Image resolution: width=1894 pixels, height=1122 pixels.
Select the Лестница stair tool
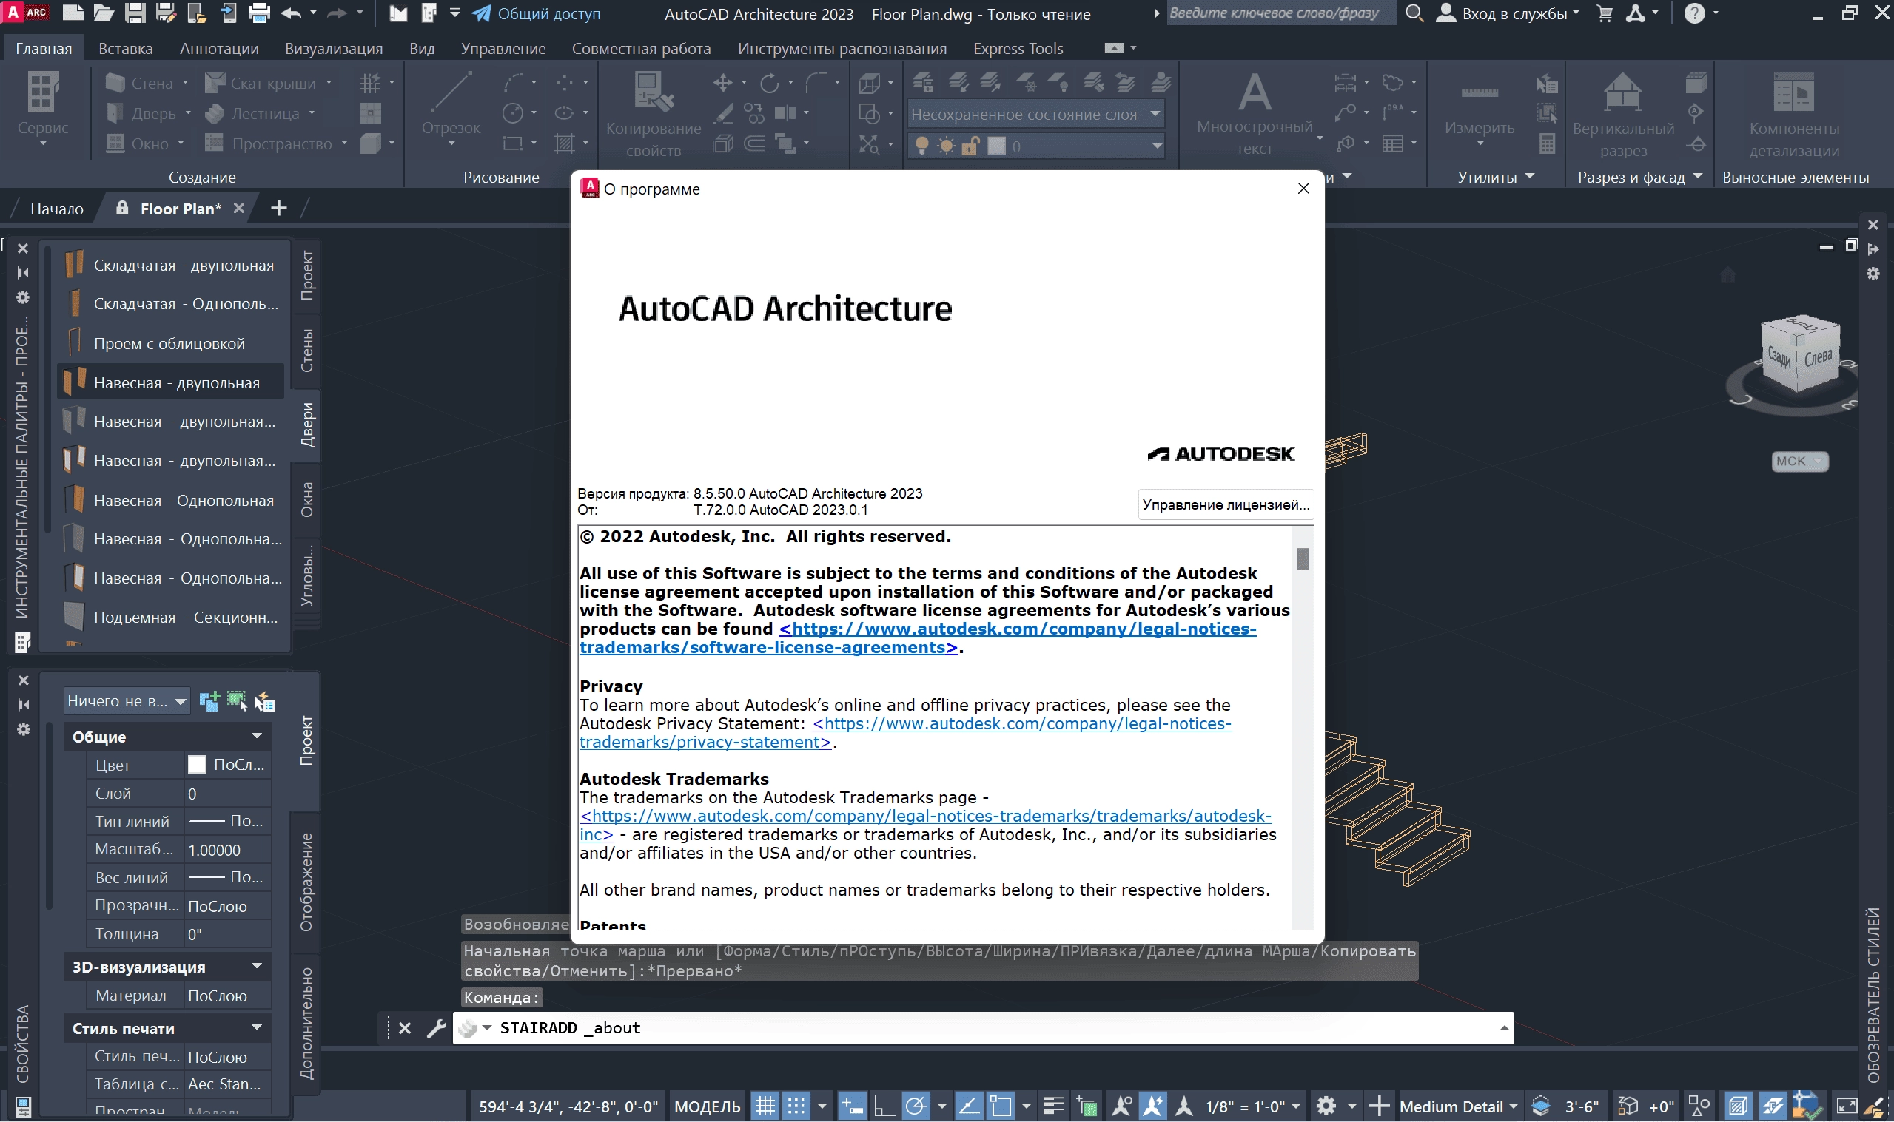point(253,113)
